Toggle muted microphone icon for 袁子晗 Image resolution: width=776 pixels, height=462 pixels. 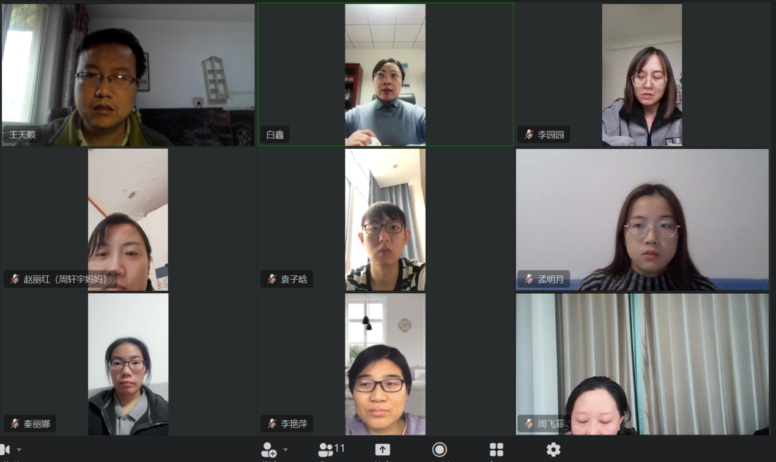click(x=272, y=279)
